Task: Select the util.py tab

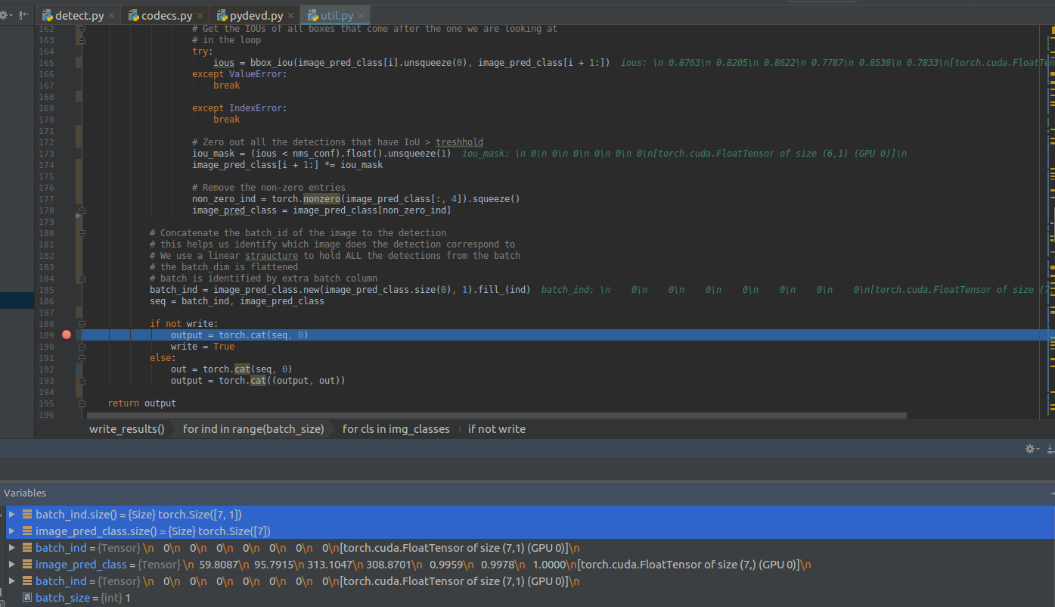Action: point(334,15)
